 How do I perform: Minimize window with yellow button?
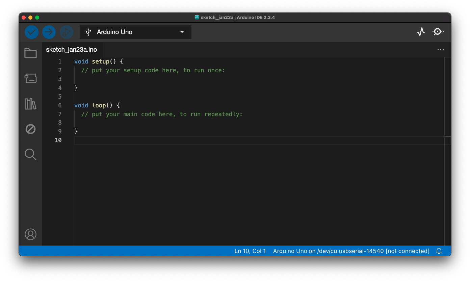[x=30, y=17]
